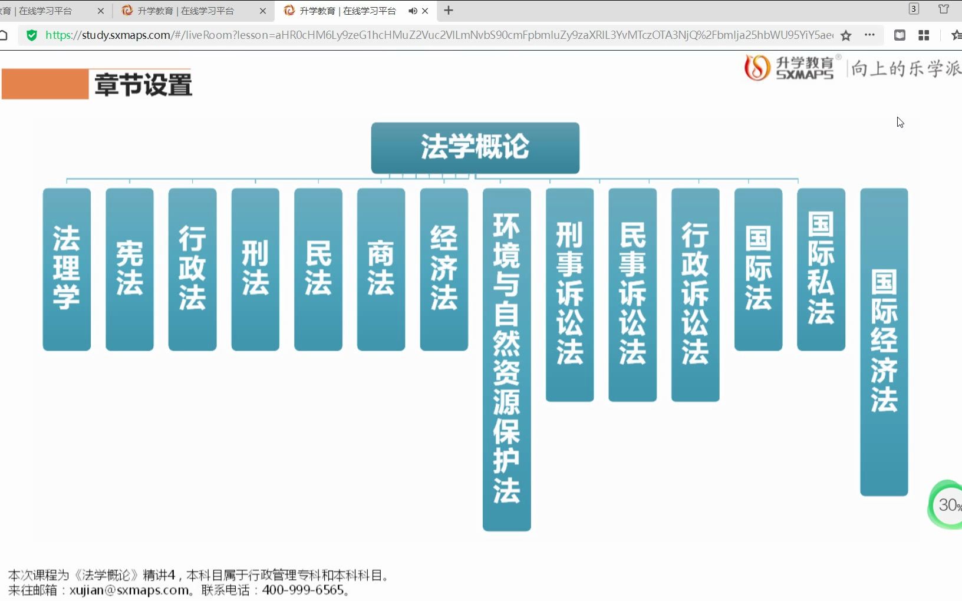Select the 国际私法 chapter box

pos(821,269)
